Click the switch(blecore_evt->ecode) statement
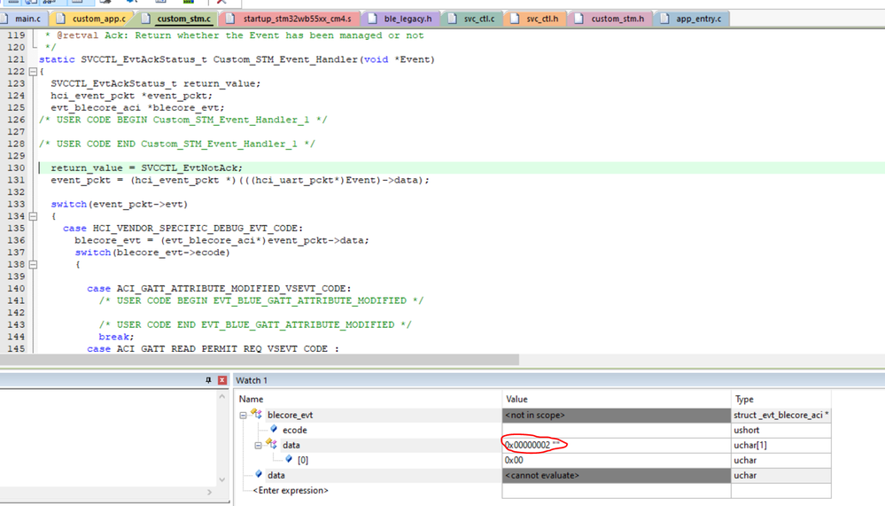885x506 pixels. pos(152,253)
